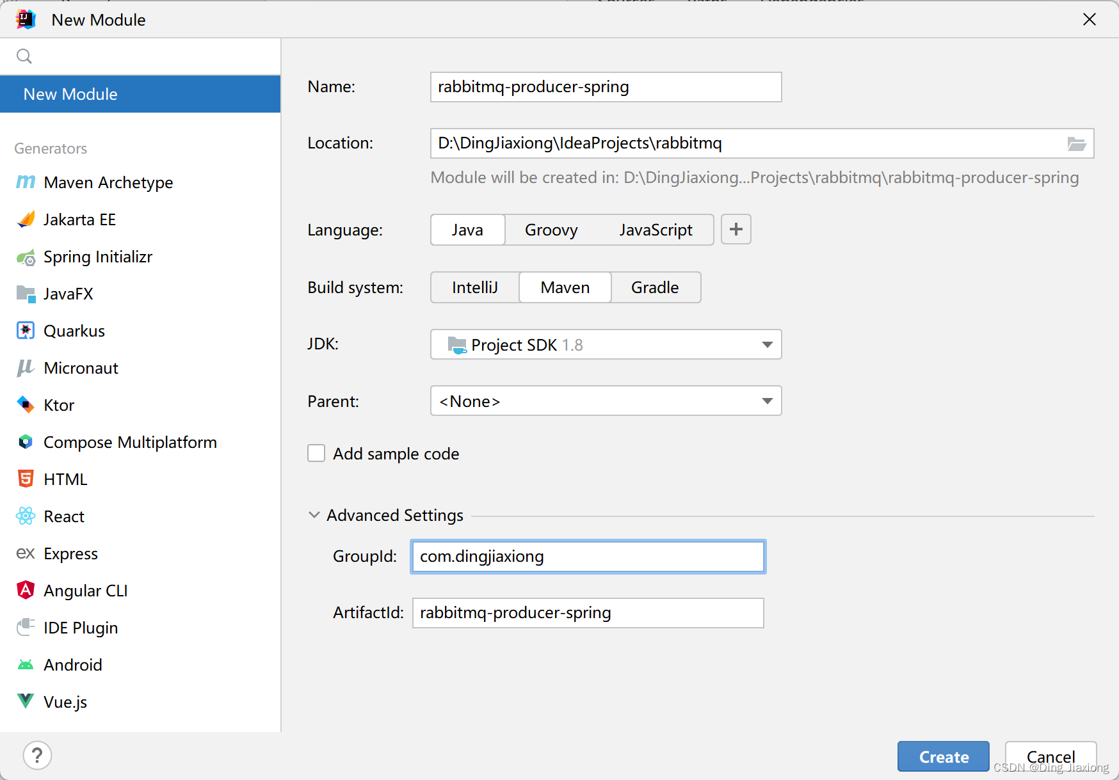Click the GroupId input field
1119x780 pixels.
tap(588, 557)
